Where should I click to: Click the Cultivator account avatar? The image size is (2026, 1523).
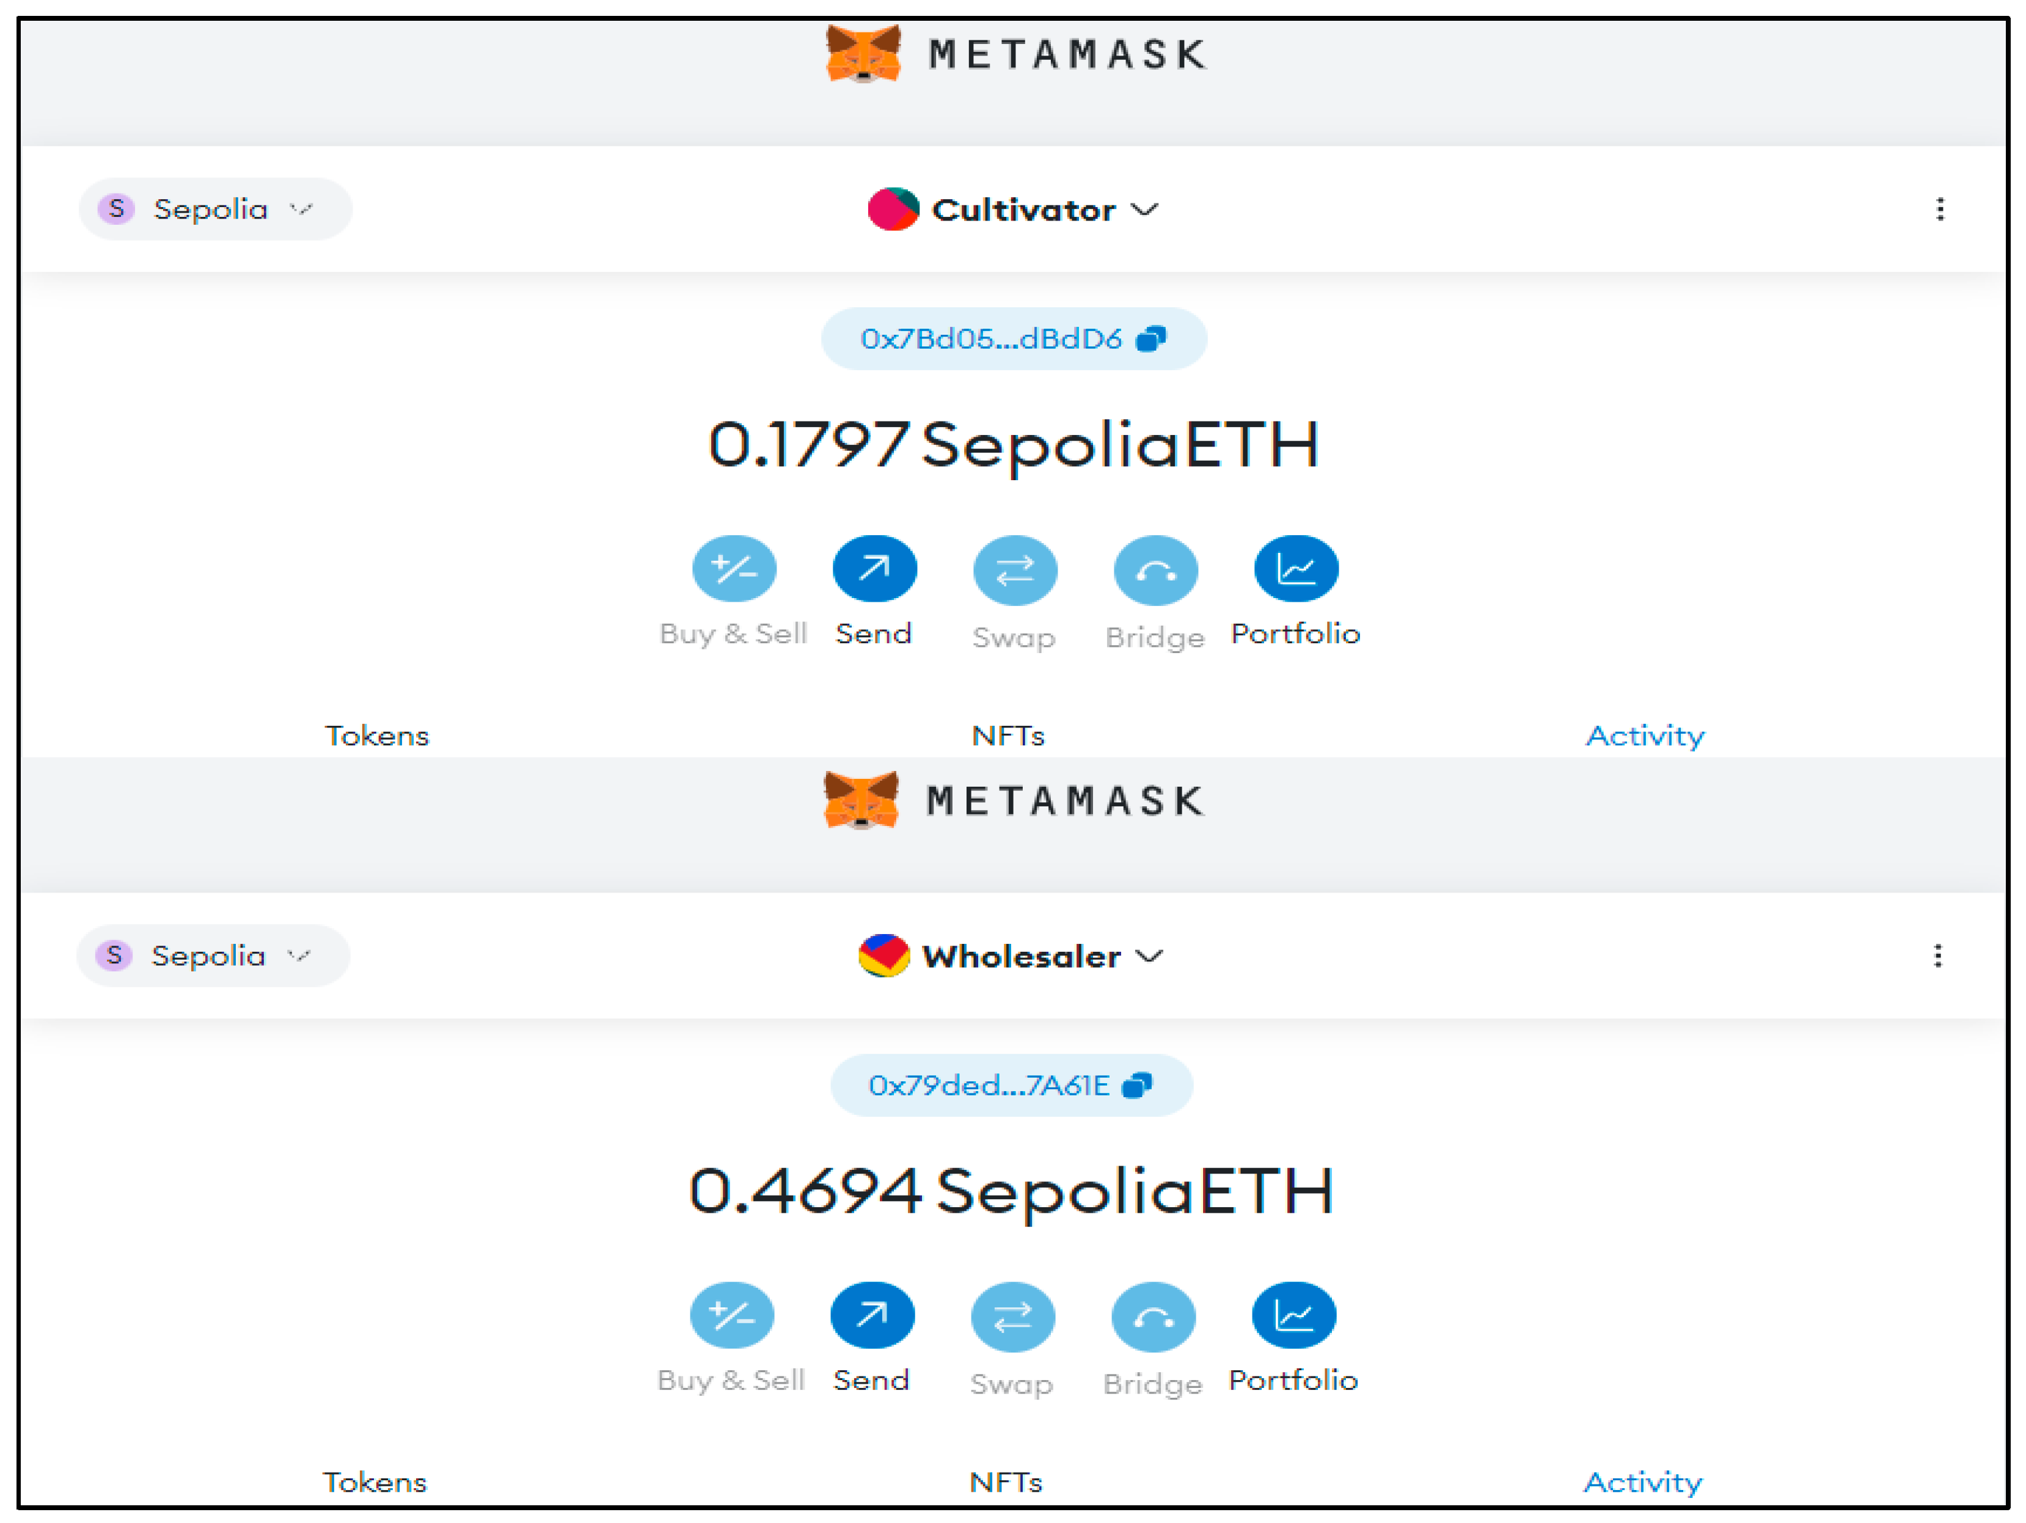[x=892, y=210]
